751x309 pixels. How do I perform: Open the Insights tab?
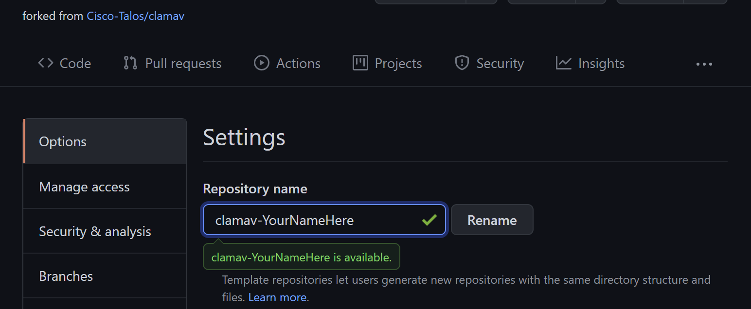click(601, 63)
